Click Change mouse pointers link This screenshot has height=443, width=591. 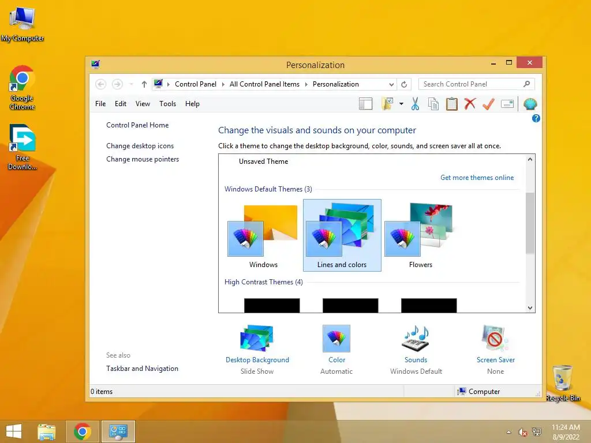143,159
